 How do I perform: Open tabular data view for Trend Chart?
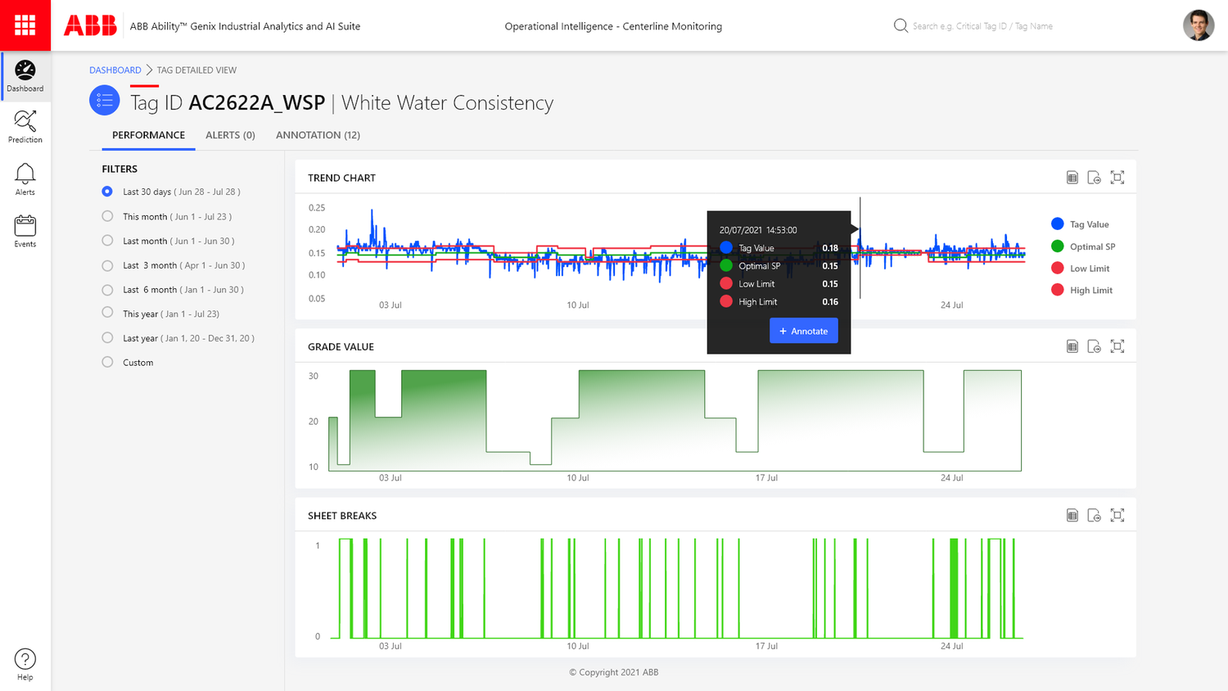coord(1072,177)
